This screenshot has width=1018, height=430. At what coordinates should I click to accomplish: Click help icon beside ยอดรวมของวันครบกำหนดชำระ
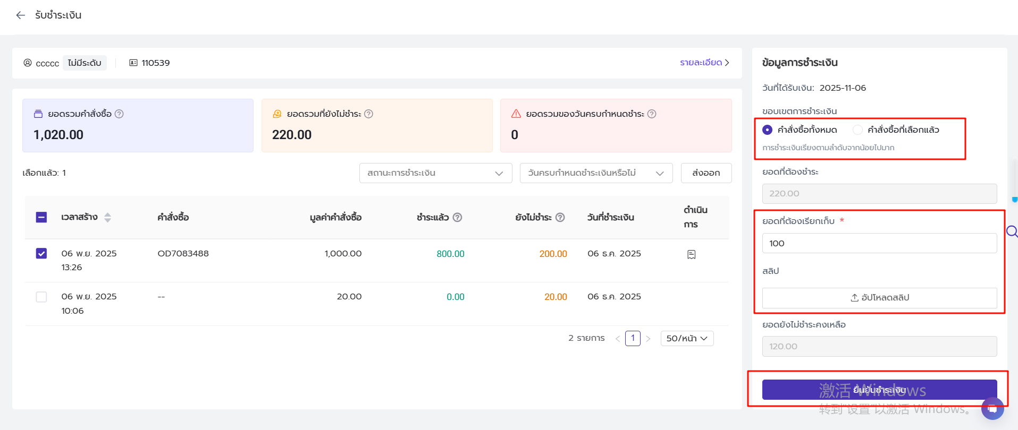coord(652,114)
